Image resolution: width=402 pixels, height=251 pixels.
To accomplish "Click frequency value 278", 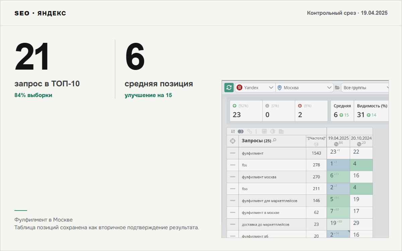I will tap(316, 165).
